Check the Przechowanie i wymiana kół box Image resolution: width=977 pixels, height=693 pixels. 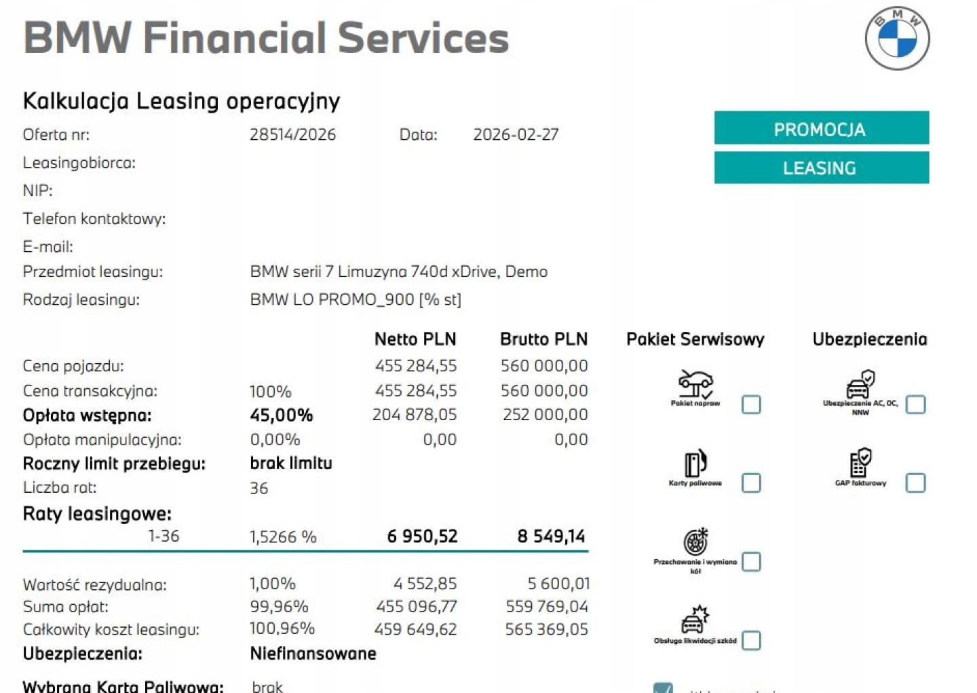coord(751,562)
